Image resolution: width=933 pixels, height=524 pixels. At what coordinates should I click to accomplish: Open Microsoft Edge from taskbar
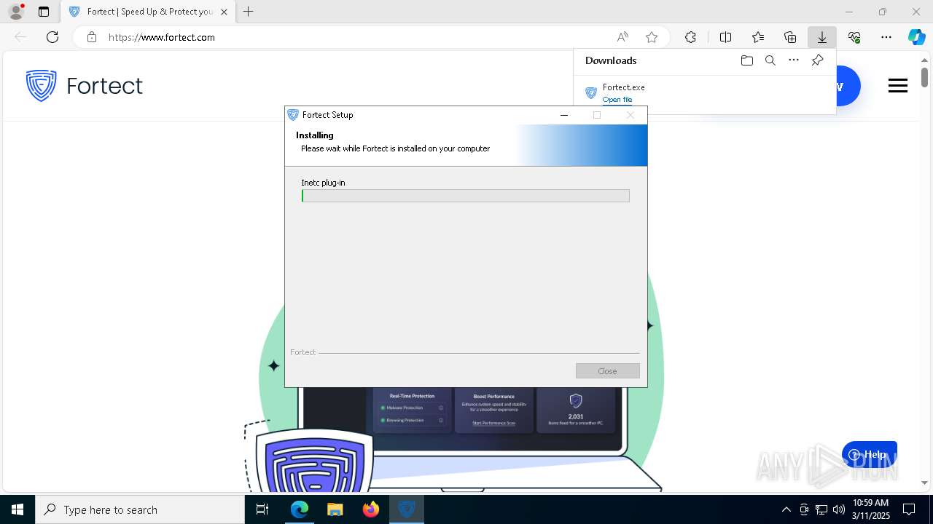[300, 509]
